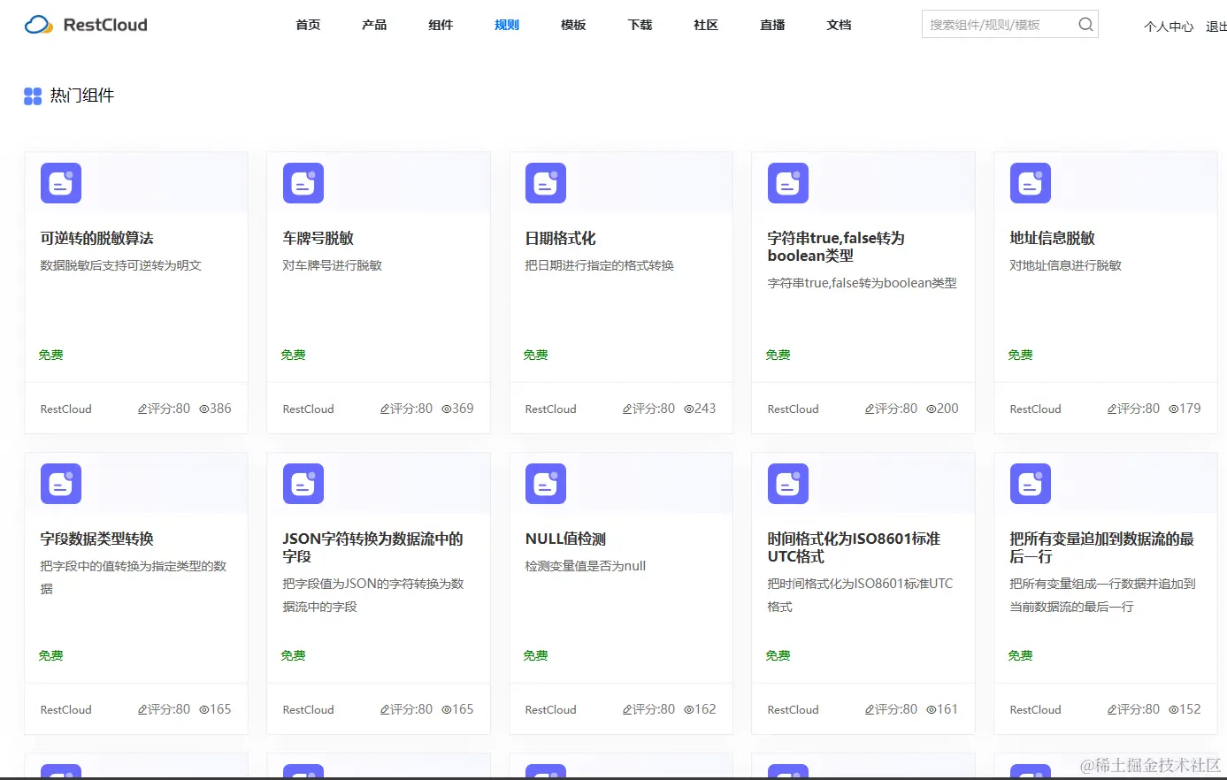Open the 直播 menu item
This screenshot has width=1227, height=780.
pyautogui.click(x=772, y=25)
